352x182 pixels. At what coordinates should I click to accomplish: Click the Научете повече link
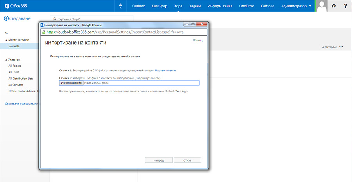[x=165, y=70]
